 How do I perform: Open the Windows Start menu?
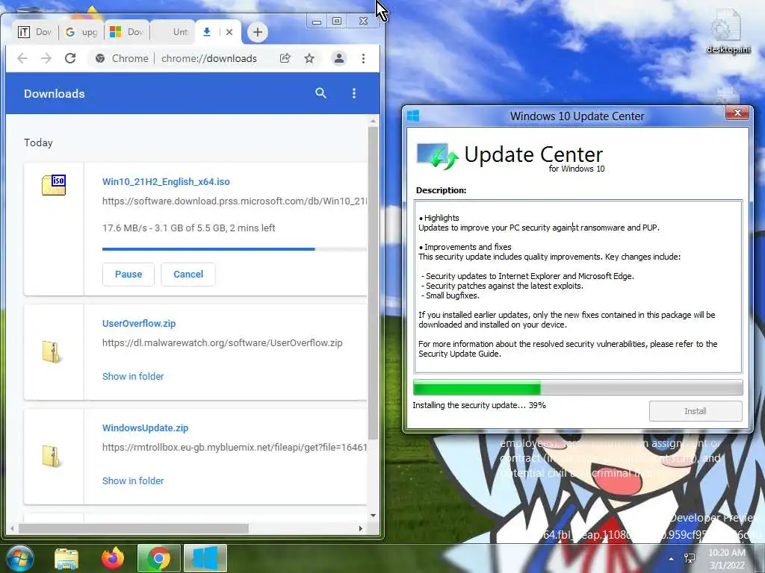[x=20, y=558]
